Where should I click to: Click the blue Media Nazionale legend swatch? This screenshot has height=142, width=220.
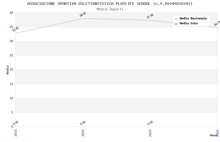point(176,19)
